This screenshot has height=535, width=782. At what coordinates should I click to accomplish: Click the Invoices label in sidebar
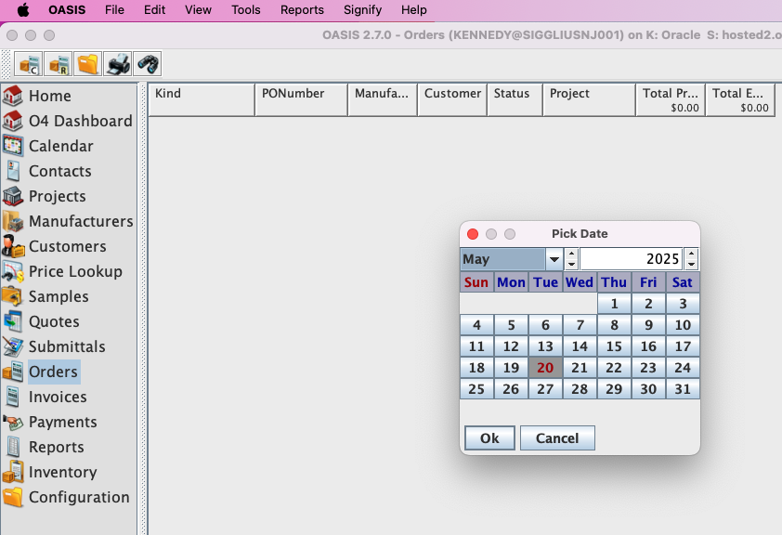pos(58,397)
